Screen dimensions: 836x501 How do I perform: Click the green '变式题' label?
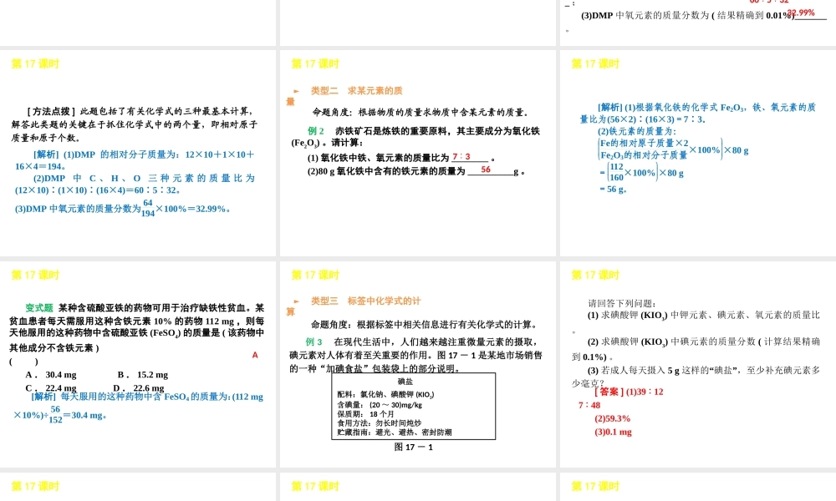39,308
